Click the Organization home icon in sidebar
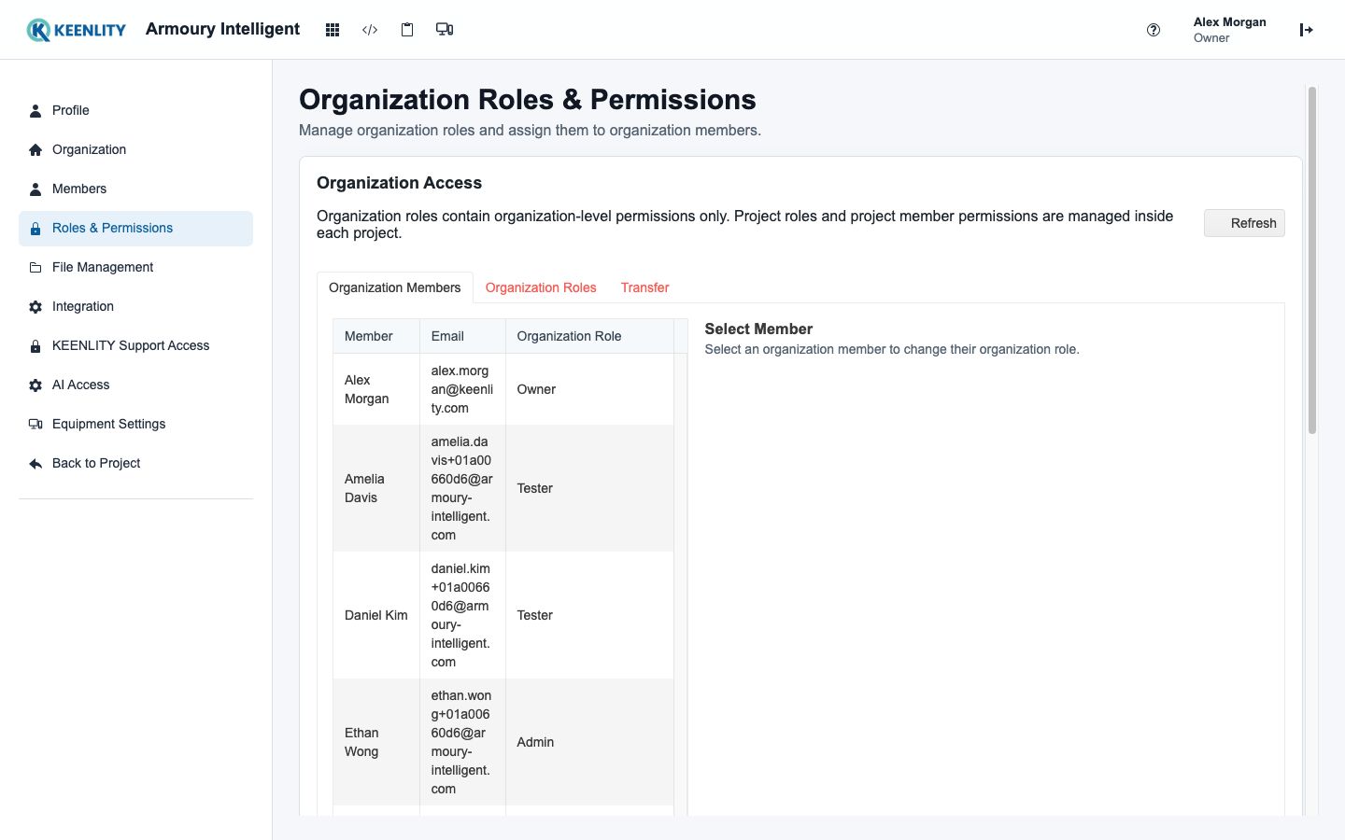 click(x=35, y=150)
